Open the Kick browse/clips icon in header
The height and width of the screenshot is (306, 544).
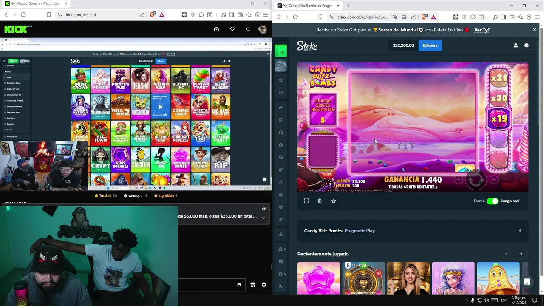216,29
